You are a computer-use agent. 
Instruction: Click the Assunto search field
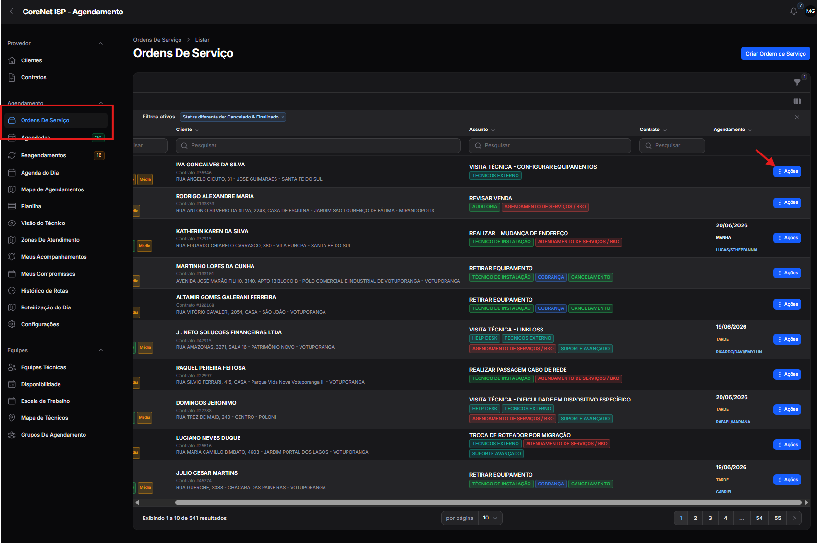click(550, 145)
